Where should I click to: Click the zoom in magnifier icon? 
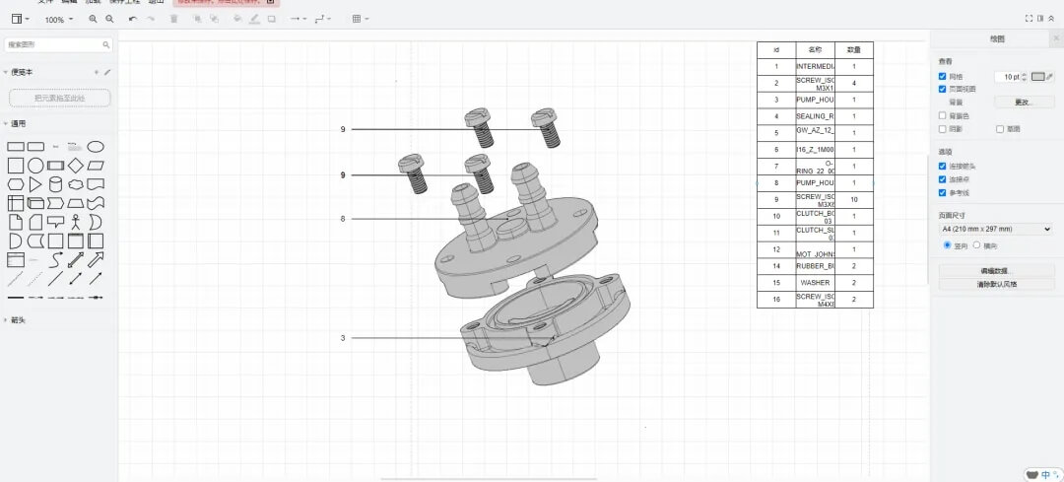coord(93,19)
